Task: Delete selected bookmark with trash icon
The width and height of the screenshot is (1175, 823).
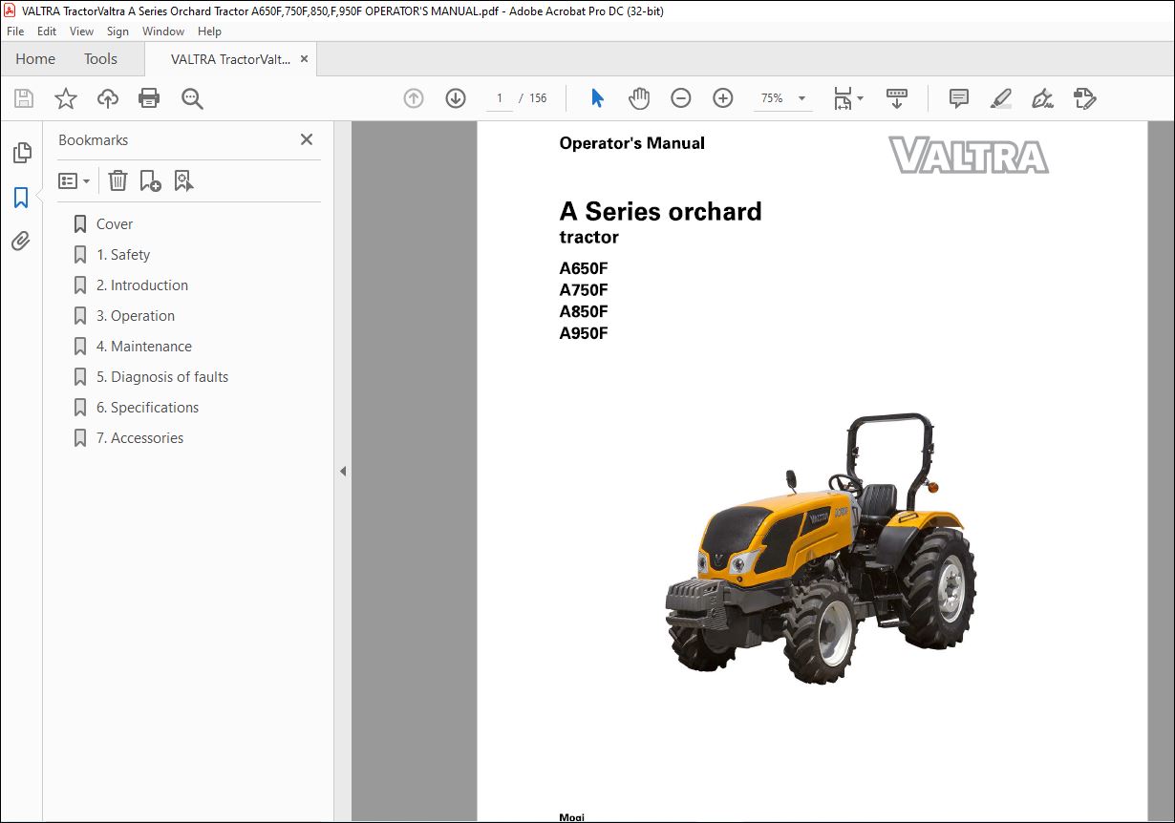Action: pos(117,180)
